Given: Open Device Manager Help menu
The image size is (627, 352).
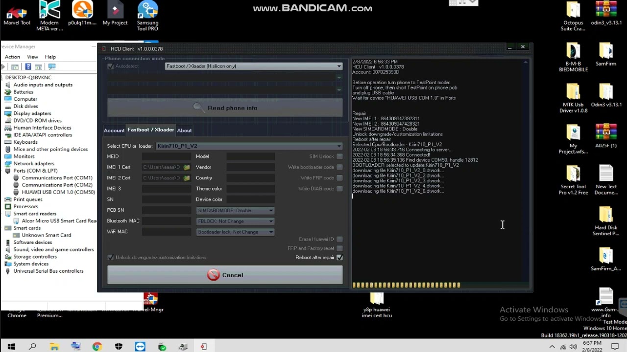Looking at the screenshot, I should (50, 57).
